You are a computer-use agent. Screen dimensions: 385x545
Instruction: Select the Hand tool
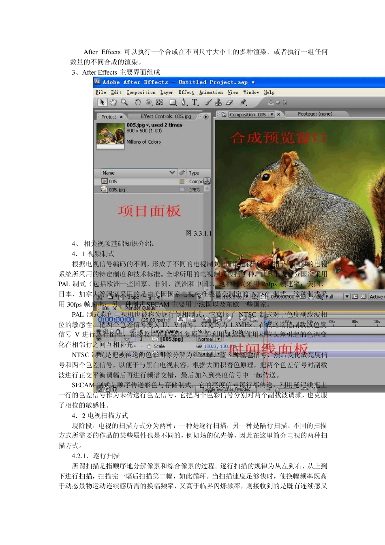pyautogui.click(x=113, y=102)
